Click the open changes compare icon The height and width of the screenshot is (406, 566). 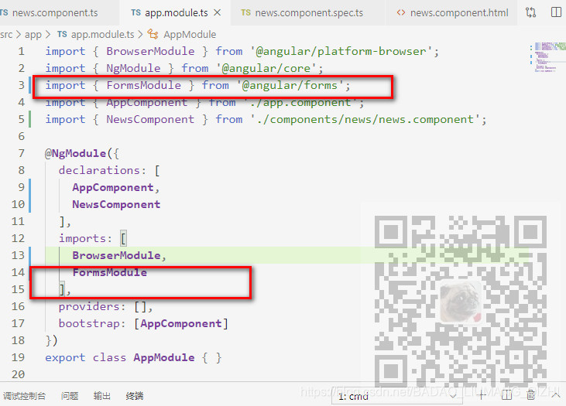coord(530,12)
